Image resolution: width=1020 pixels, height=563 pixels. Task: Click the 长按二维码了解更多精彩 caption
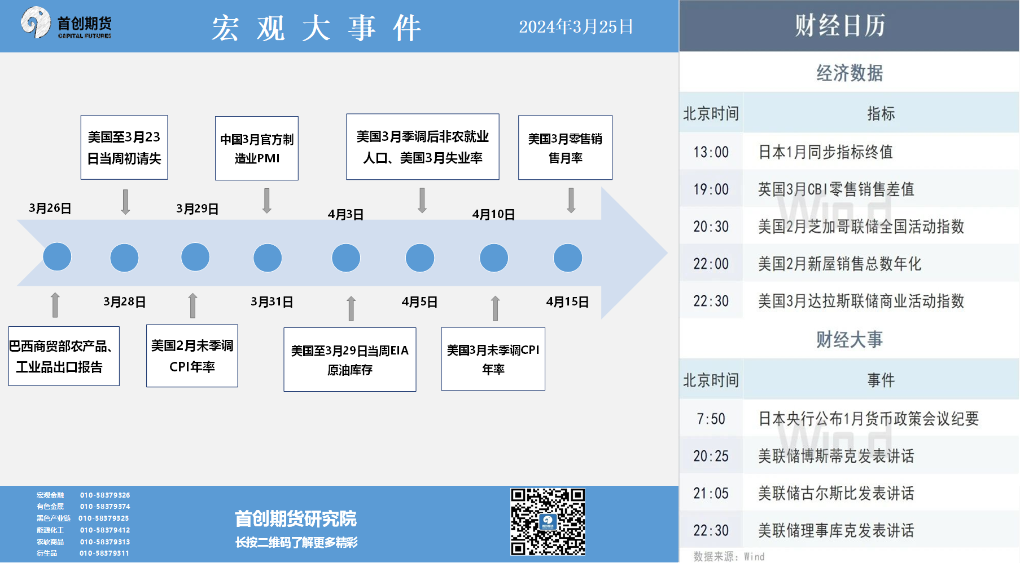pos(296,542)
